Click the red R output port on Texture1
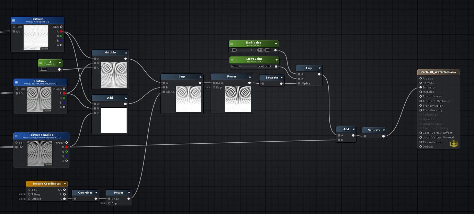The image size is (474, 214). 61,32
